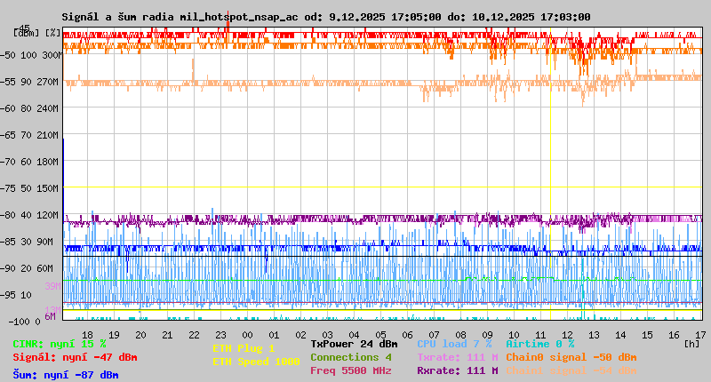Click the '-90 20 60M' y-axis label
The width and height of the screenshot is (711, 382).
[x=27, y=268]
